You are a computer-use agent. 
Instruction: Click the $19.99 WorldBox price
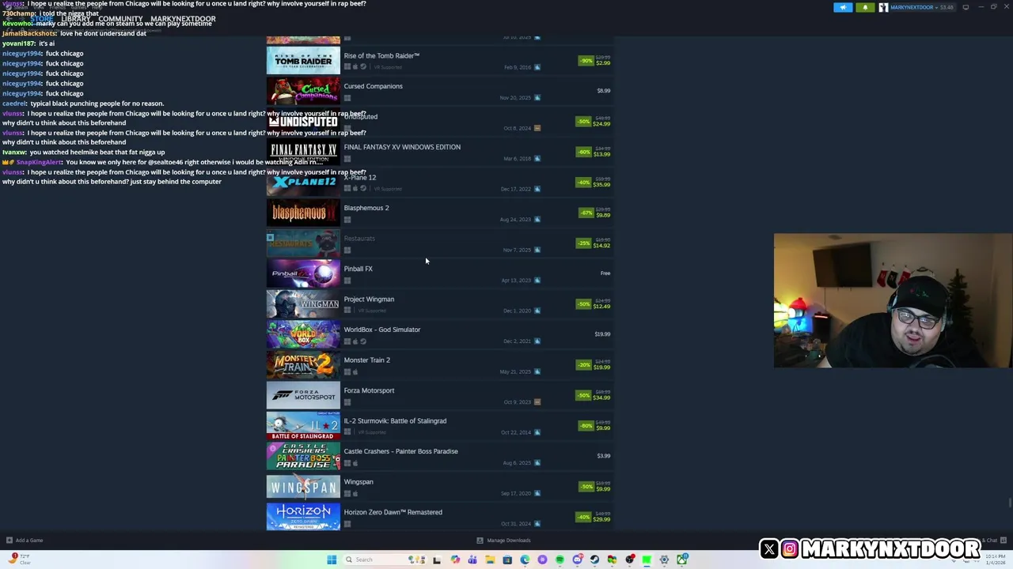click(602, 334)
